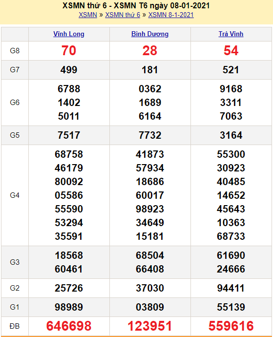Viewport: 273px width, 337px height.
Task: Select Trà Vinh G5 number 3164
Action: [231, 135]
